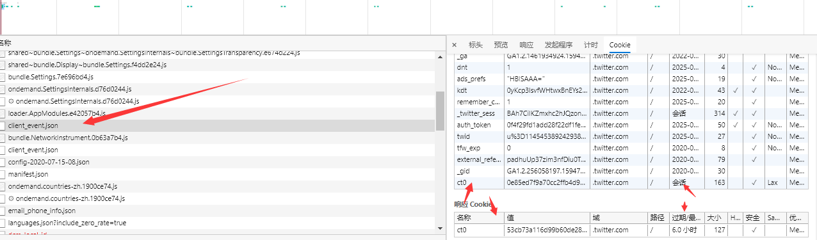Select bundle.Settings.7e696bd4.js request

218,77
